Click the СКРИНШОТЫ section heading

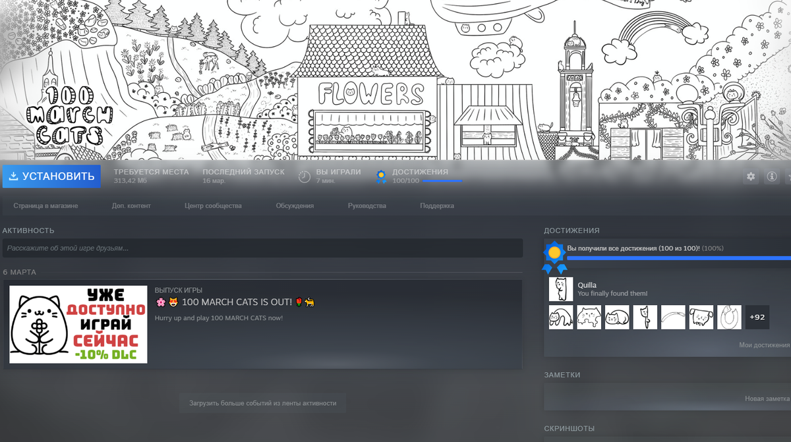point(569,428)
